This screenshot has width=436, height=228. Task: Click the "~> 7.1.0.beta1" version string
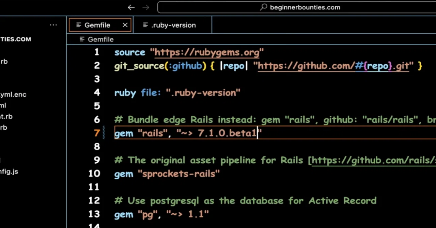pyautogui.click(x=219, y=133)
